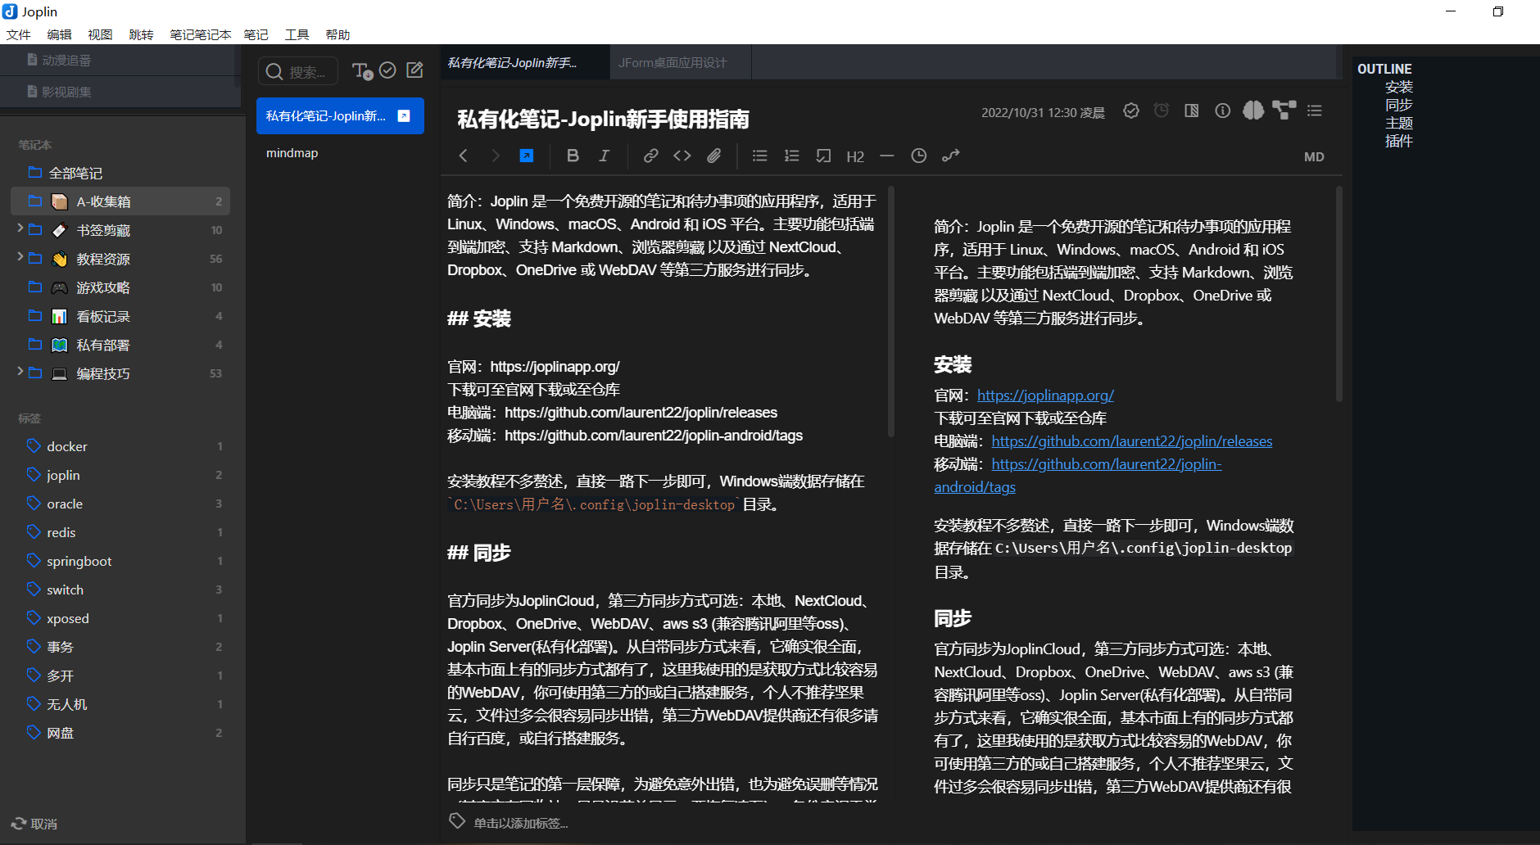1540x845 pixels.
Task: Open the 文件 menu
Action: coord(18,34)
